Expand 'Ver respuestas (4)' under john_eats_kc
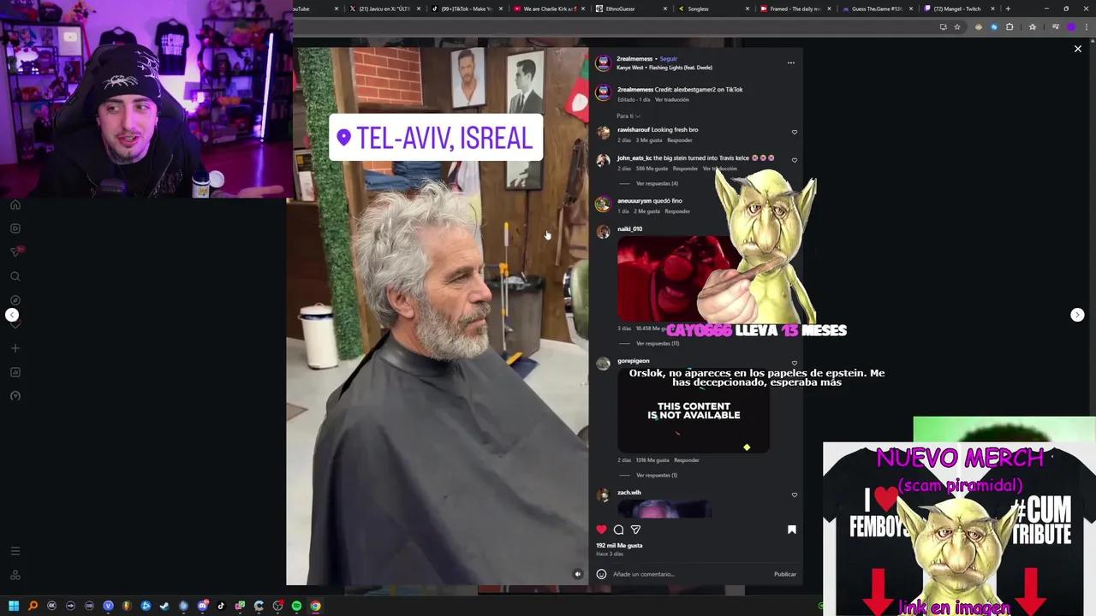 (x=657, y=183)
